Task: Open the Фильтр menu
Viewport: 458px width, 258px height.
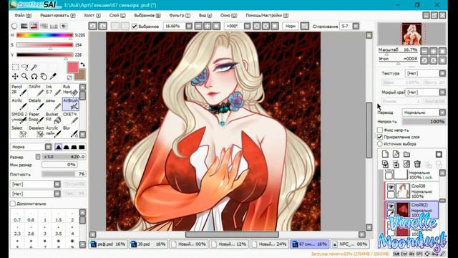Action: 180,16
